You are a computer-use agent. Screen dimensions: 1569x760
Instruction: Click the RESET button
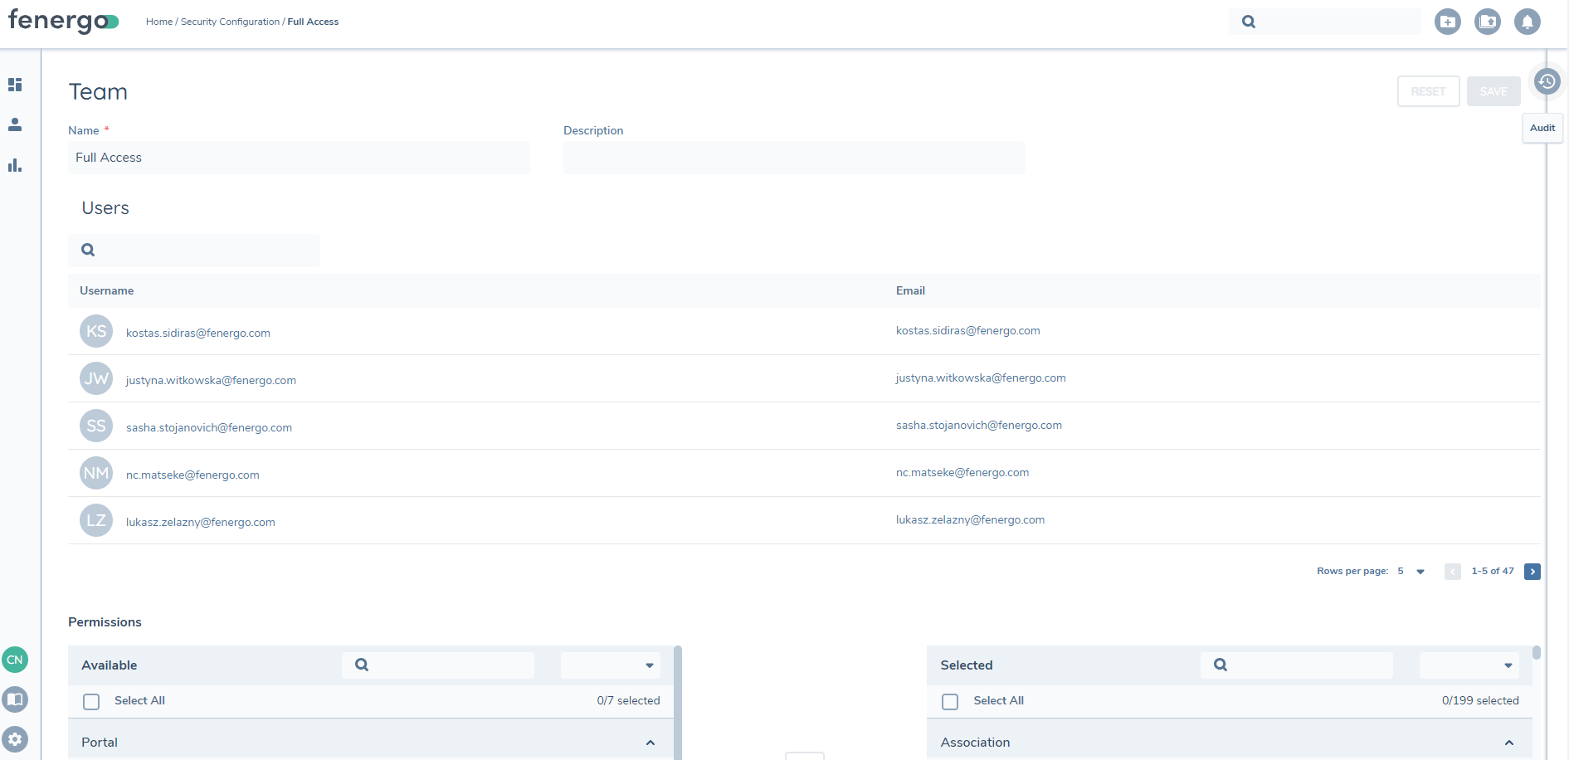pyautogui.click(x=1428, y=91)
